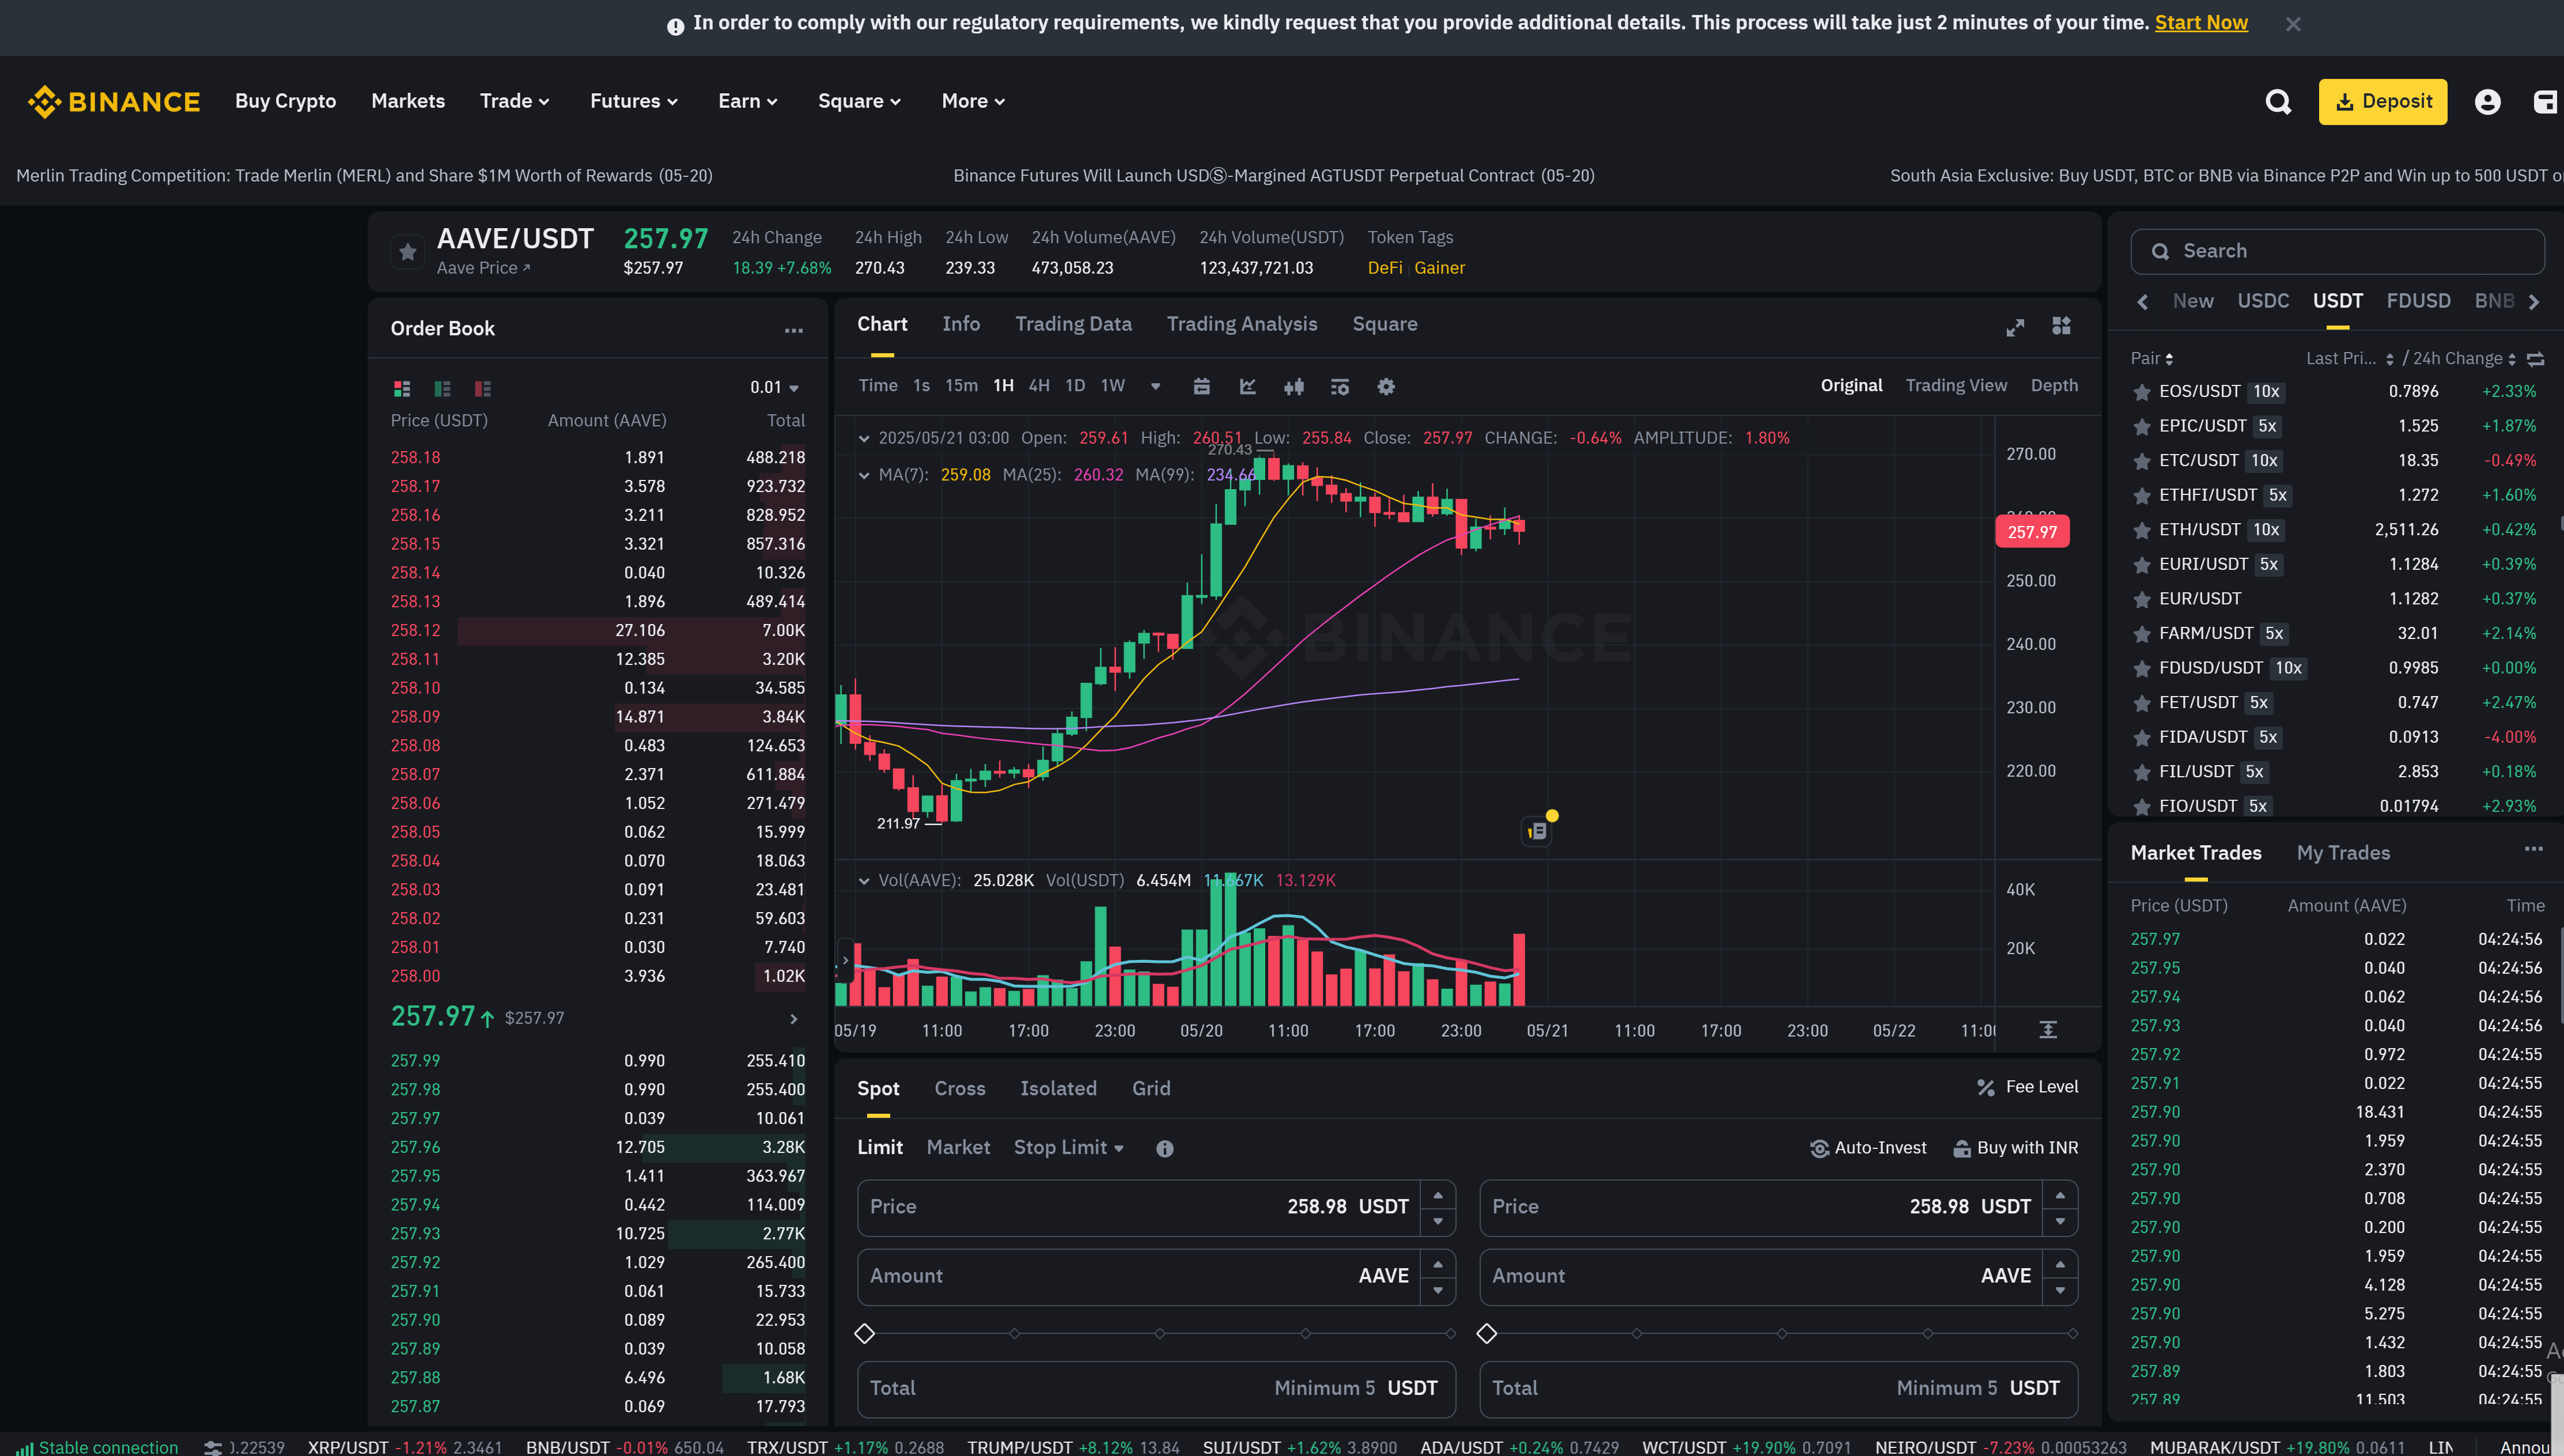
Task: Favorite the ETH/USDT pair
Action: click(2142, 531)
